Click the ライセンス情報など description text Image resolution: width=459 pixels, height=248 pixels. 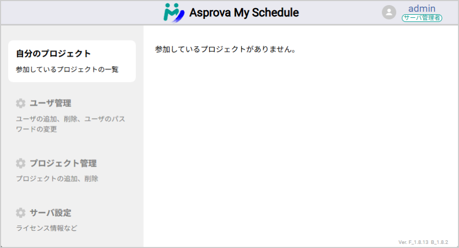(x=46, y=228)
